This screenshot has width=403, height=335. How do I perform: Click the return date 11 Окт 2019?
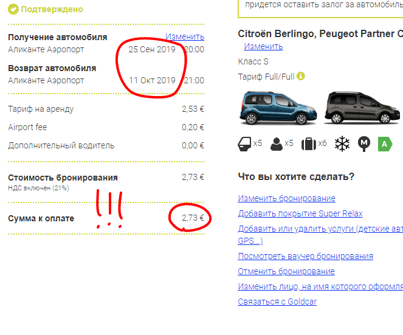tap(152, 80)
